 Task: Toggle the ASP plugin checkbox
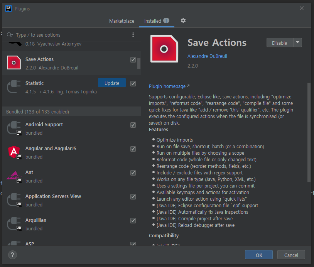133,244
